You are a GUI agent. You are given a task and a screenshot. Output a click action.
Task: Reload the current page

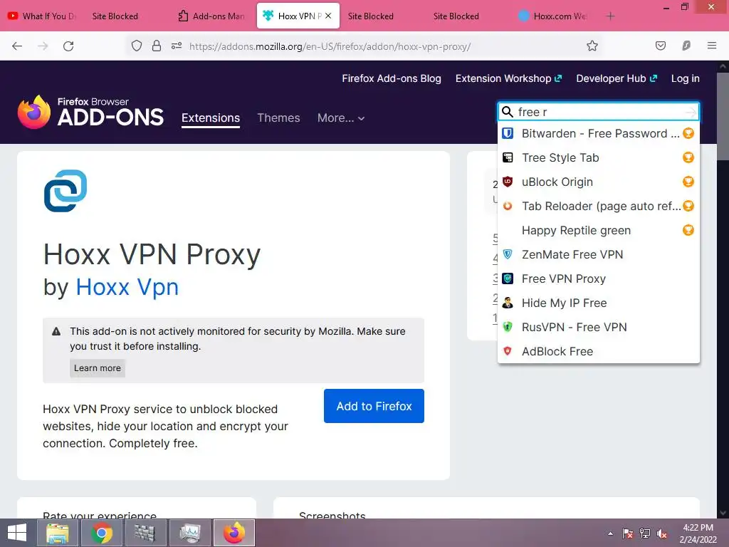68,46
